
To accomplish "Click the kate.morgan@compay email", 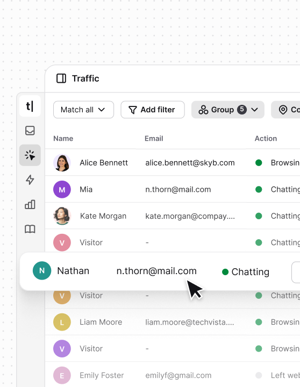I will (x=190, y=216).
